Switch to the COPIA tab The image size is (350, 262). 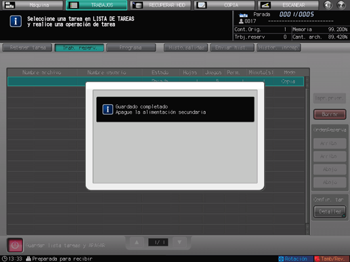224,5
